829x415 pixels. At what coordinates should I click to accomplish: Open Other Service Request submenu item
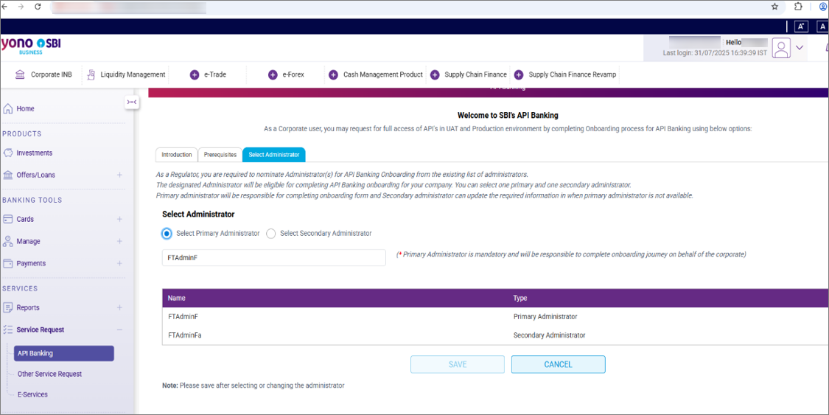click(49, 374)
